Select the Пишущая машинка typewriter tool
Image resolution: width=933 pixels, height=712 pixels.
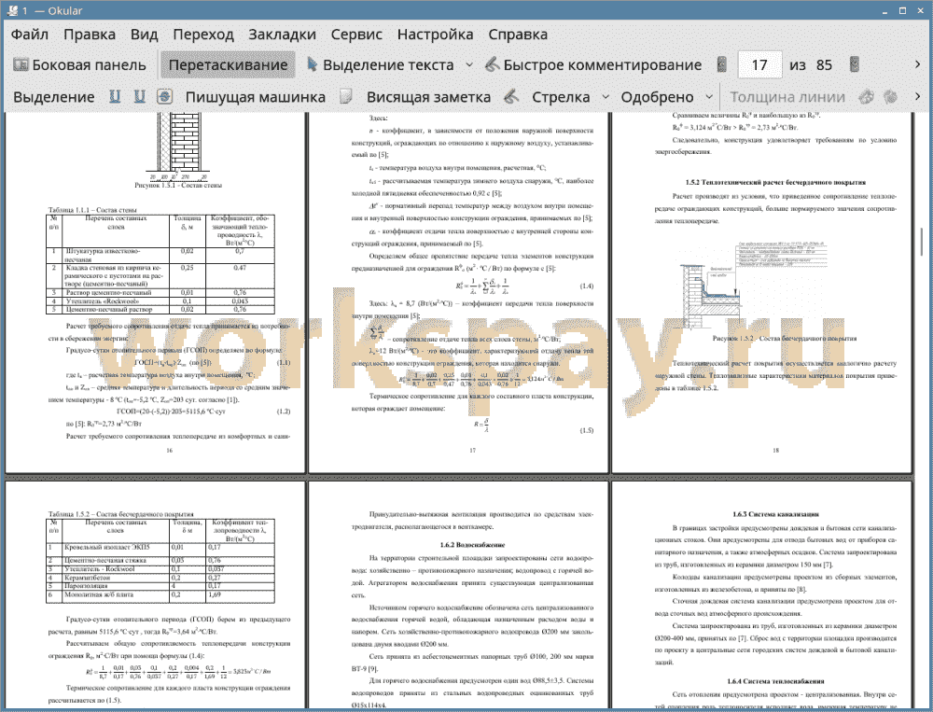point(256,97)
